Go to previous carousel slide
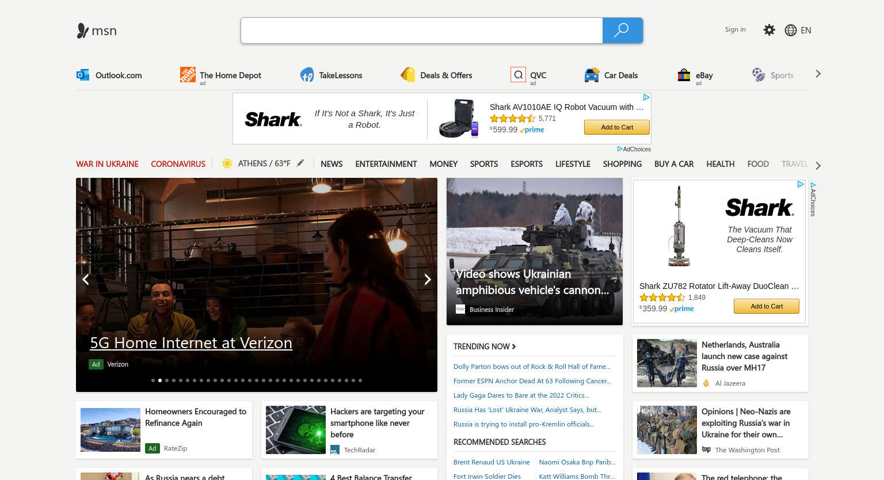The image size is (884, 480). [86, 279]
